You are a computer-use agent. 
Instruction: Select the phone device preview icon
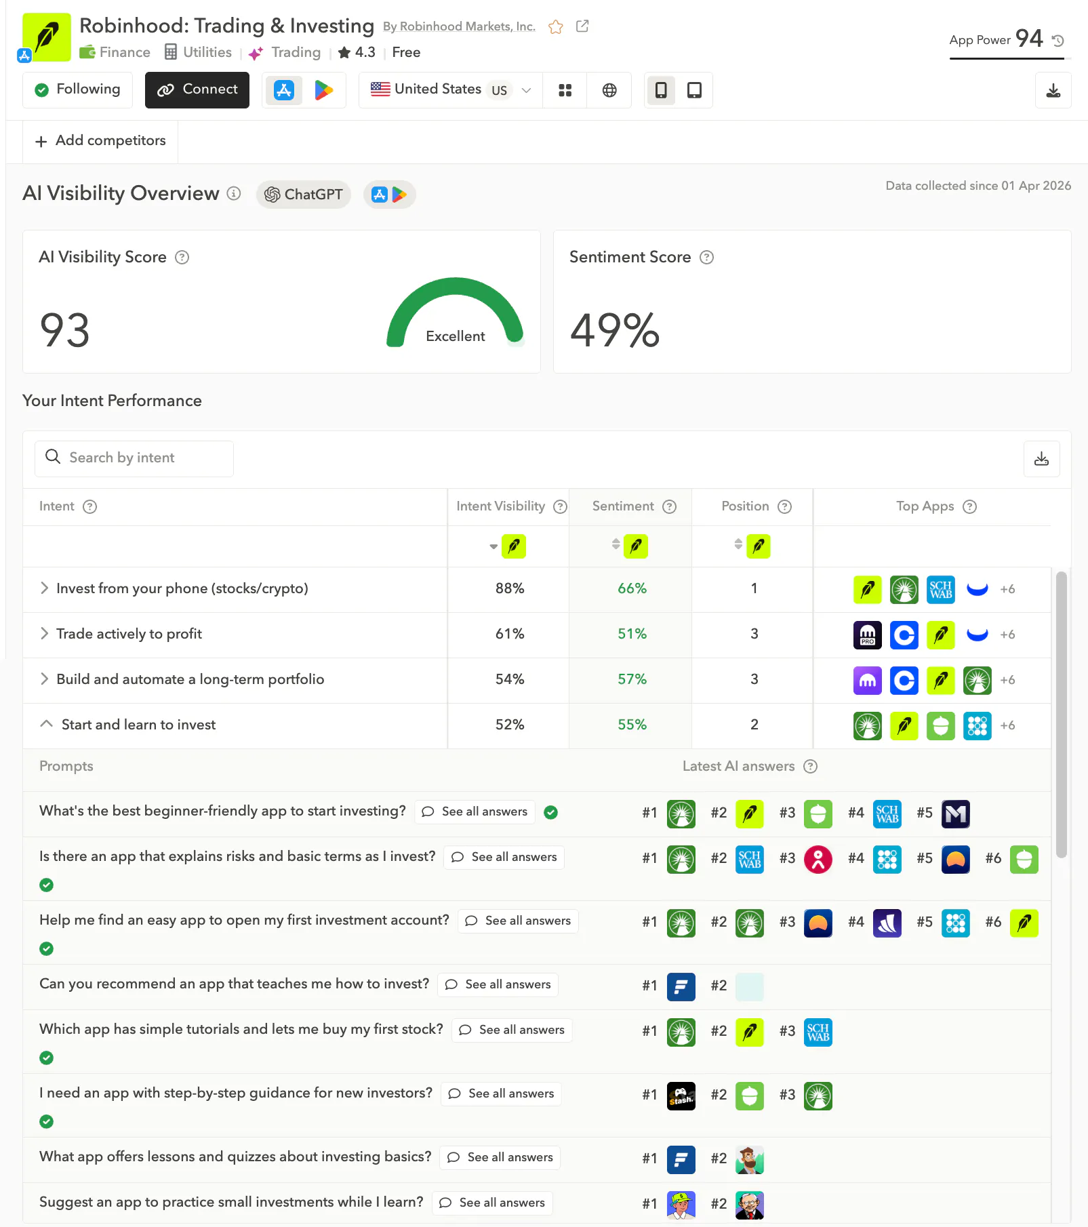tap(661, 89)
